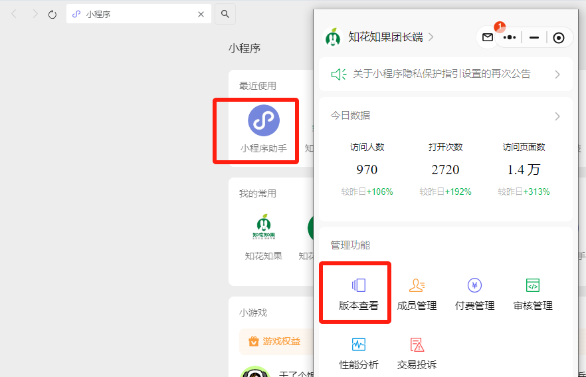Open the three-dots more options menu
Screen dimensions: 586x377
510,37
